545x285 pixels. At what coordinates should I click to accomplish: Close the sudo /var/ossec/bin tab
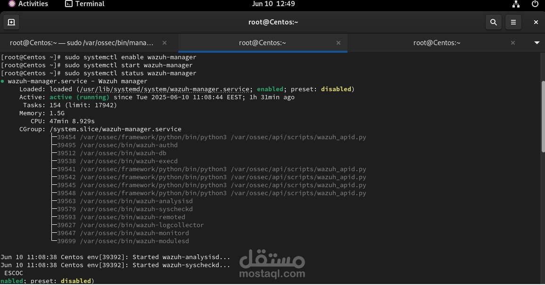pos(165,43)
